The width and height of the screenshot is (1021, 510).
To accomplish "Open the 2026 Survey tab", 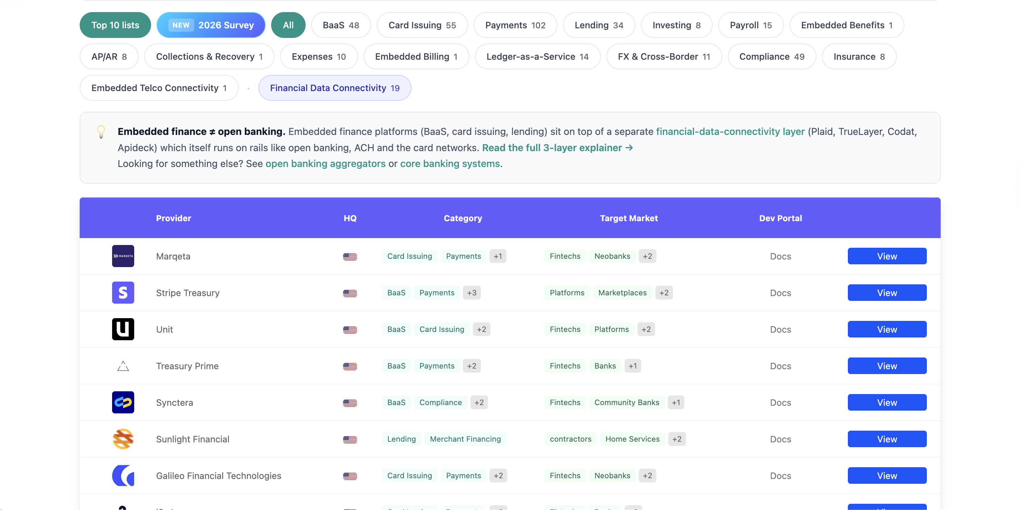I will click(211, 25).
